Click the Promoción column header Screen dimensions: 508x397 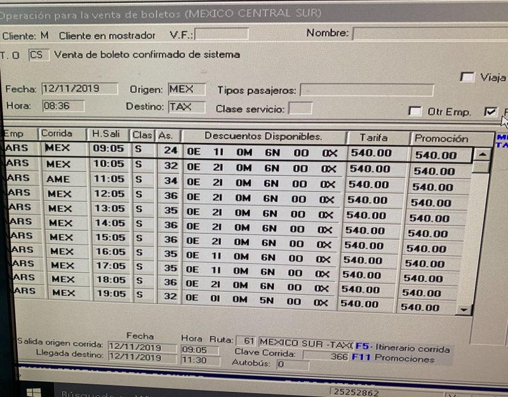pos(451,138)
